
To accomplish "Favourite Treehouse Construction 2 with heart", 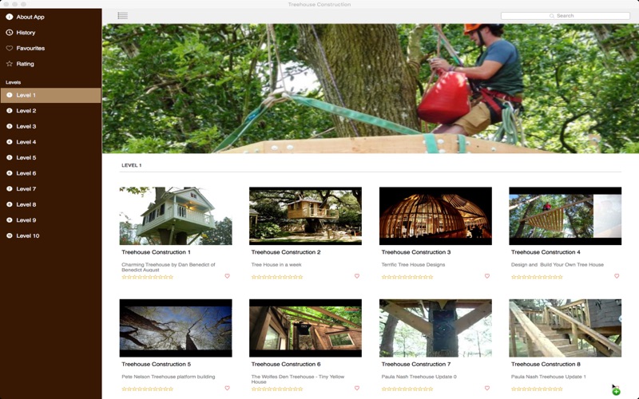I will (x=357, y=276).
